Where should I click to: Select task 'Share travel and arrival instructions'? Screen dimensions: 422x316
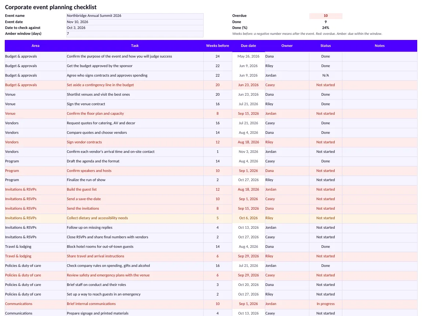[135, 256]
